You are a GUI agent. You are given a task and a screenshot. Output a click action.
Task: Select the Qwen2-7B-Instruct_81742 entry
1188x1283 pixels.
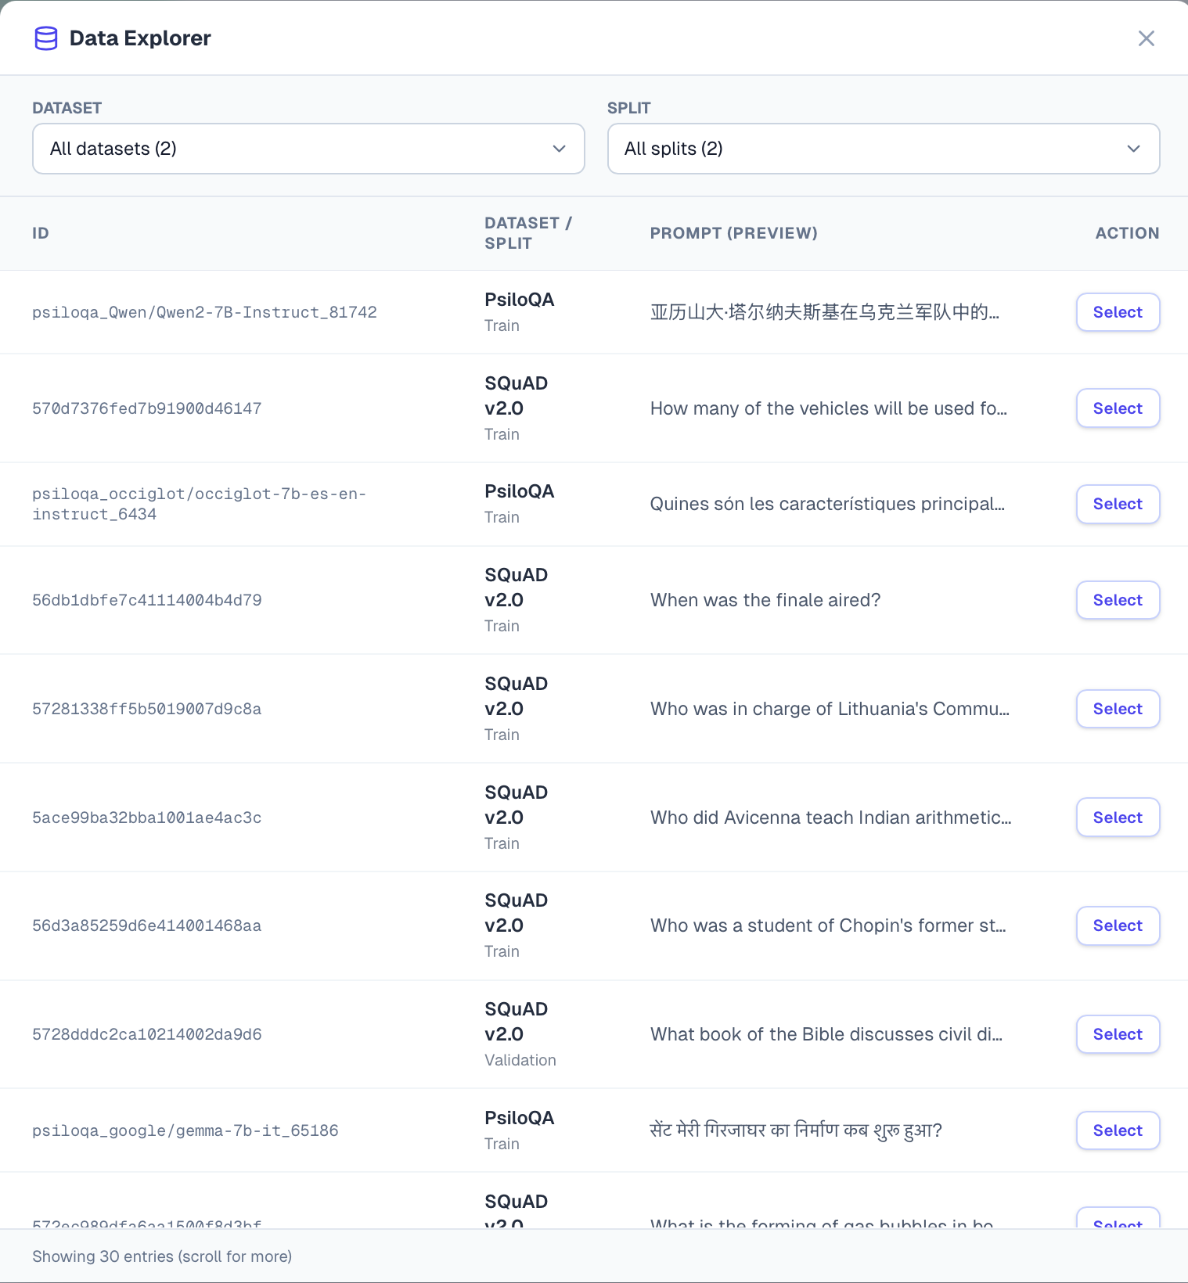tap(1118, 312)
